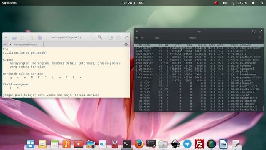Click '(utilitas baris perintah)' text in editor

(25, 53)
